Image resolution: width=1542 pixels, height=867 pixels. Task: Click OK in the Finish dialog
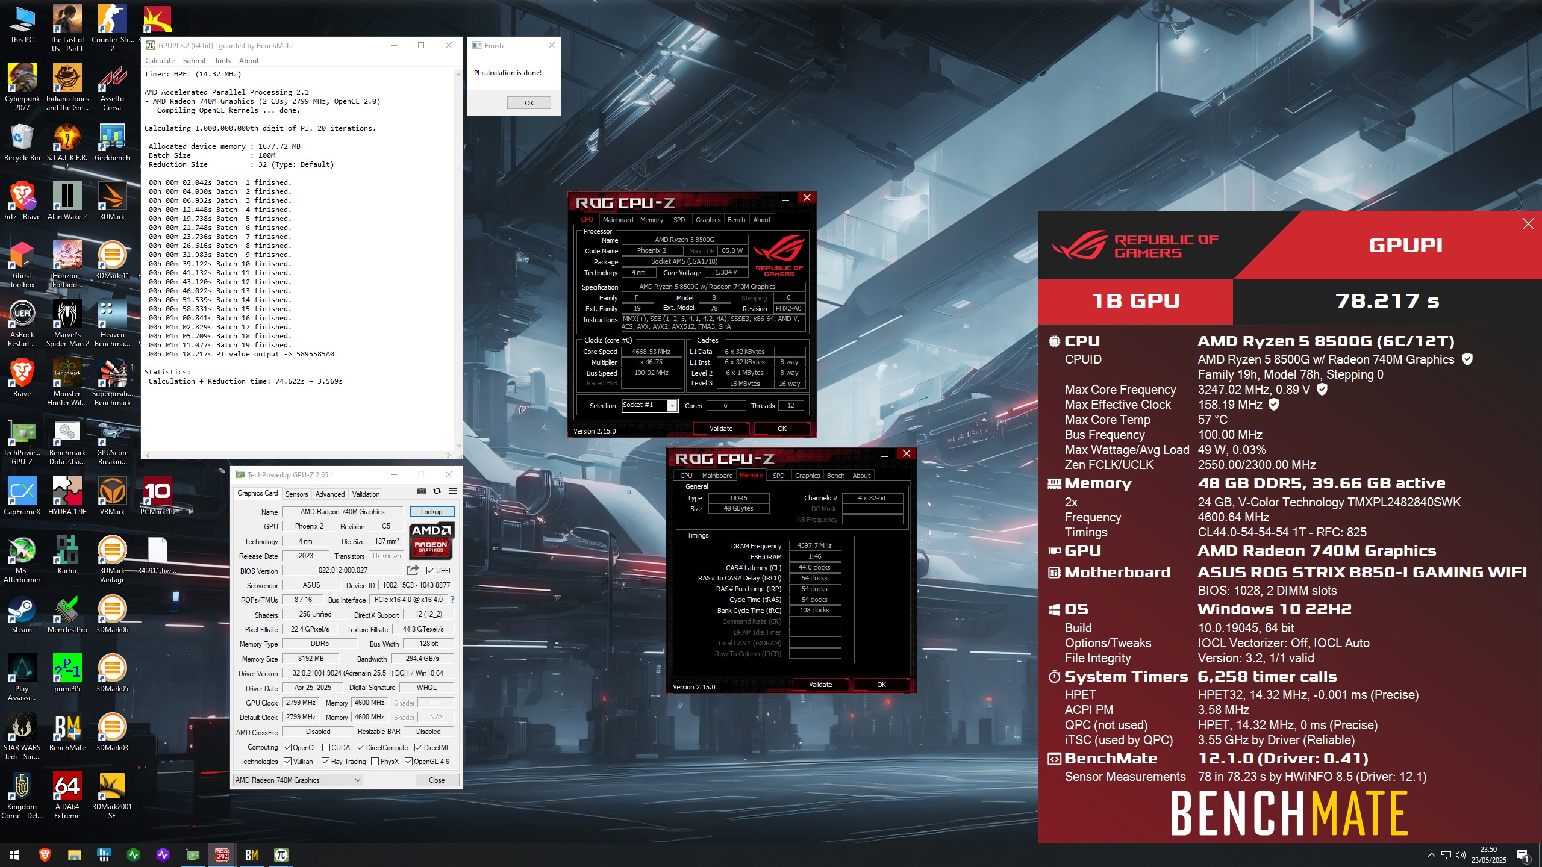click(x=529, y=103)
